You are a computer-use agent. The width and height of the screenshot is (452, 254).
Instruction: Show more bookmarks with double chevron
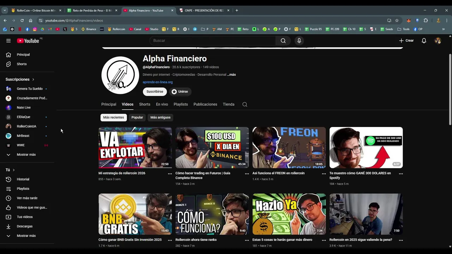(444, 29)
